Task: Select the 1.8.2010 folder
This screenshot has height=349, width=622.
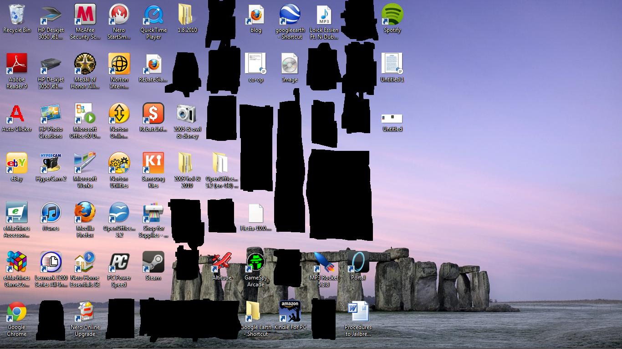Action: pos(187,15)
